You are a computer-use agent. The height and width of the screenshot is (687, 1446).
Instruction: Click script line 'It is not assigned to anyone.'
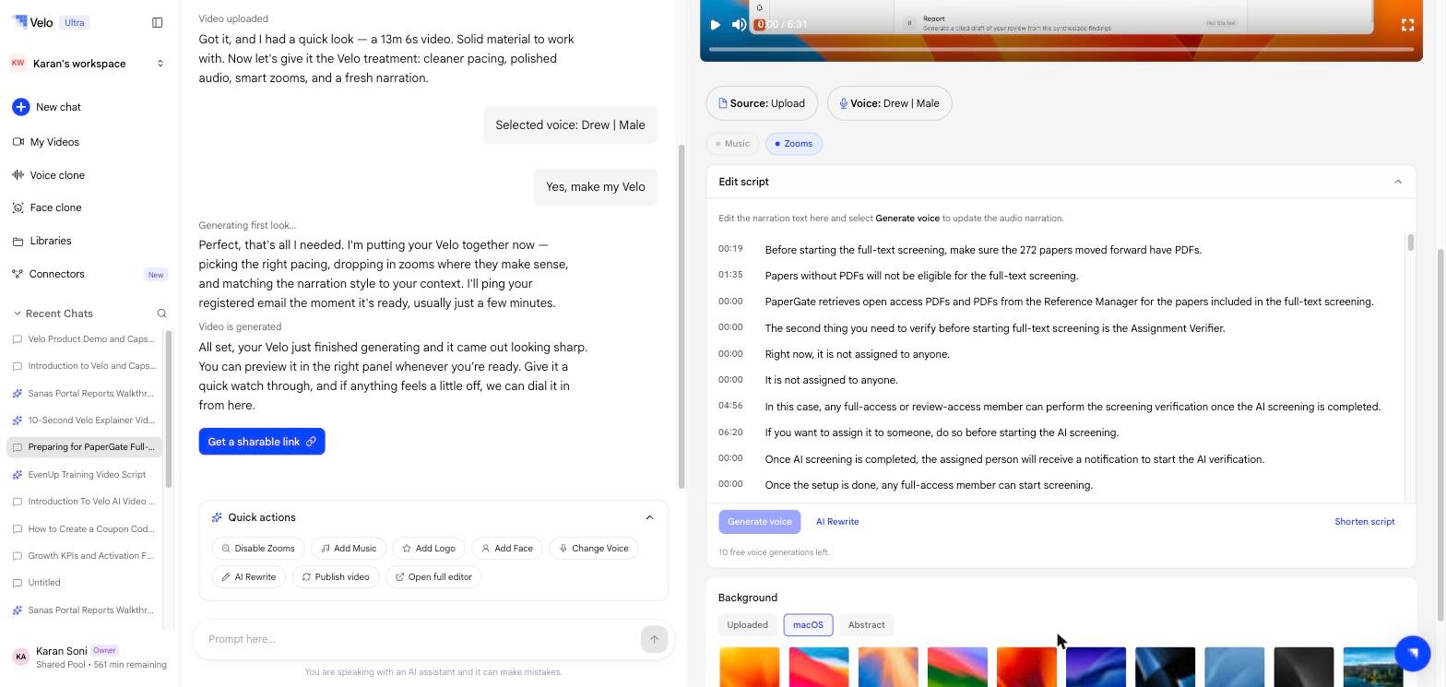tap(831, 380)
